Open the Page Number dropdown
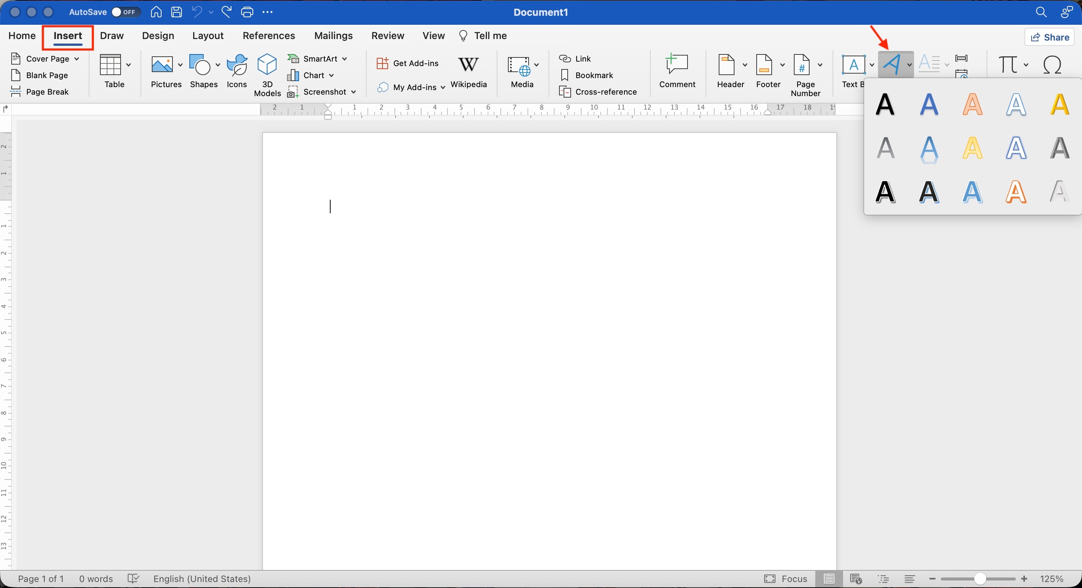This screenshot has width=1082, height=588. coord(820,65)
